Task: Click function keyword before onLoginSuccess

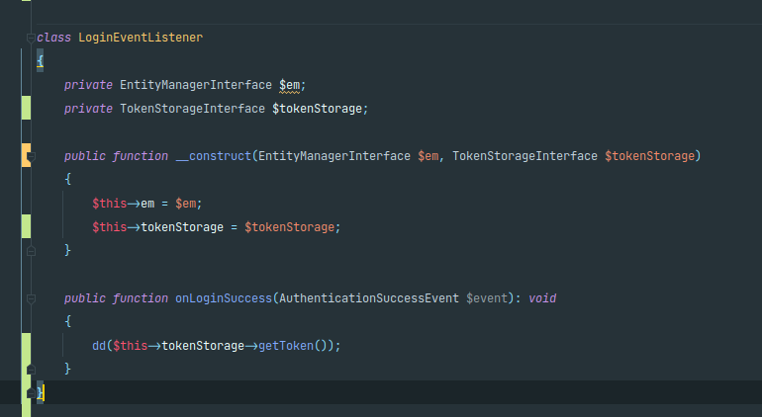Action: point(141,298)
